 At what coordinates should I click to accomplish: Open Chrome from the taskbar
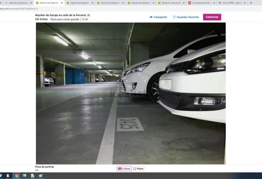(x=16, y=176)
